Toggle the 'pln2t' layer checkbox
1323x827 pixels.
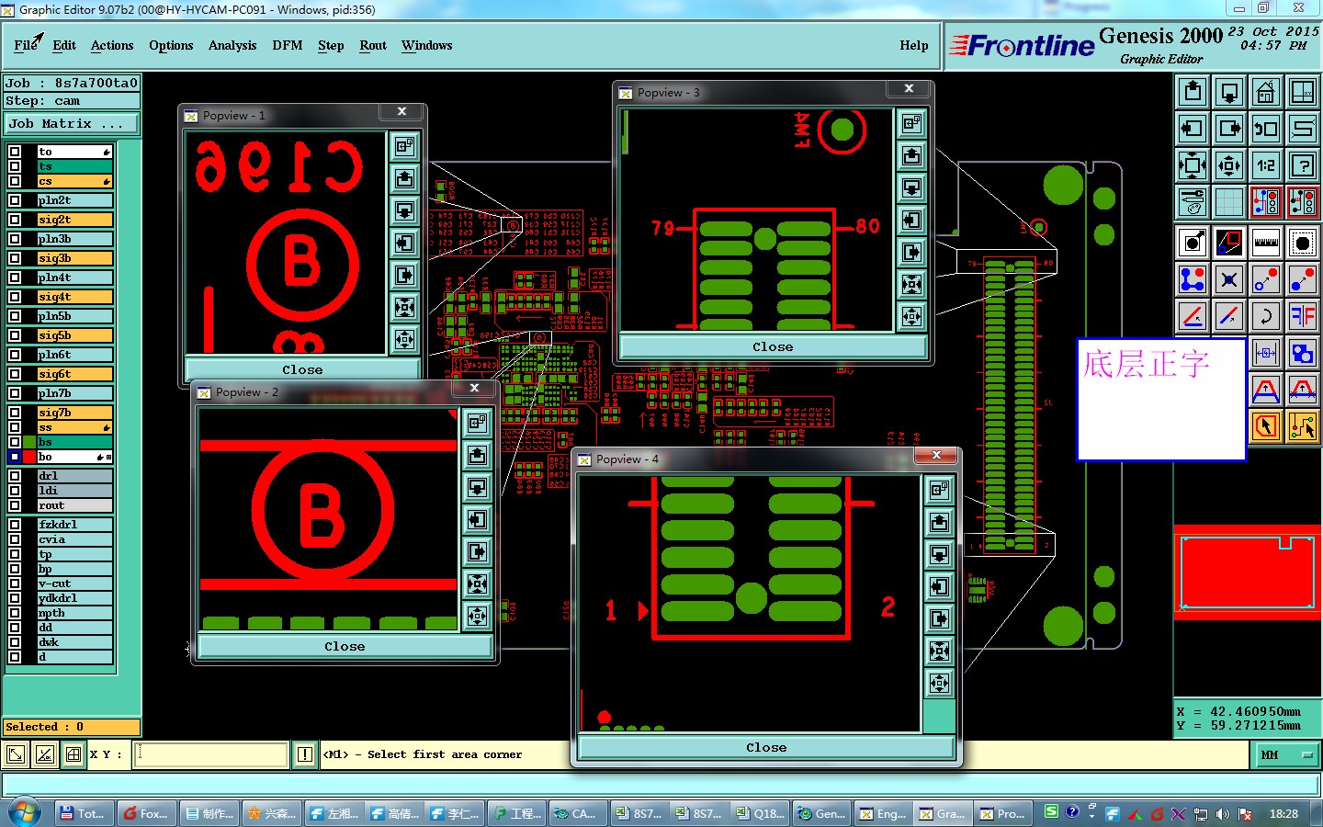[x=15, y=200]
